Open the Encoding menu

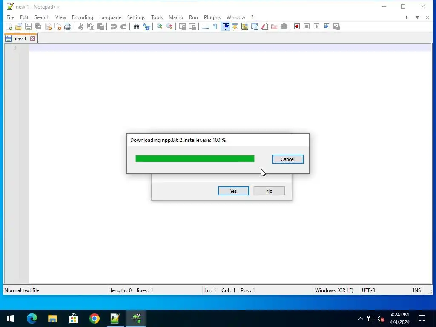coord(83,17)
